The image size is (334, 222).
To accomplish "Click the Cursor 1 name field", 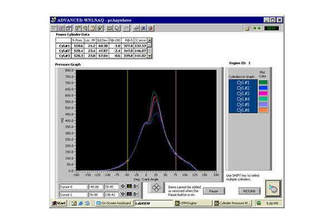I will pos(73,194).
